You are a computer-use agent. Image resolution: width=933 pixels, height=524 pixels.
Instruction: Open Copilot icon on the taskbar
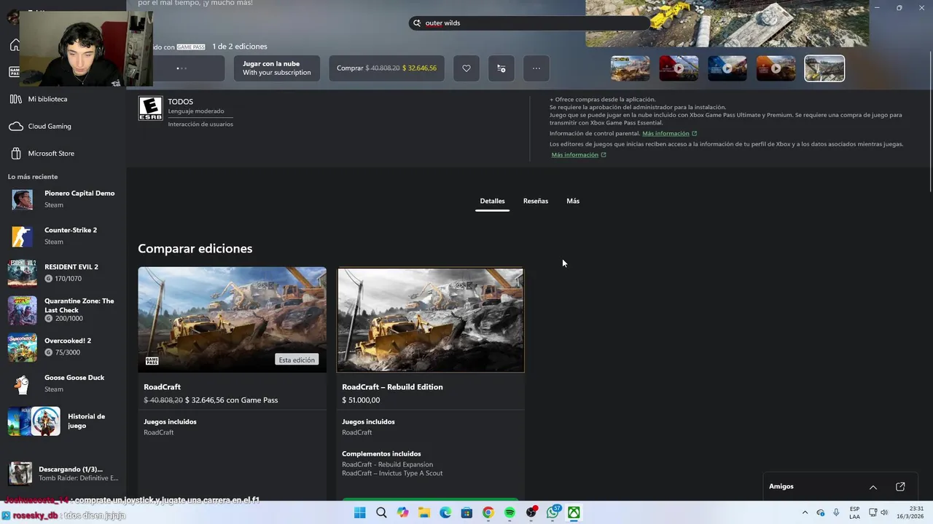point(402,513)
